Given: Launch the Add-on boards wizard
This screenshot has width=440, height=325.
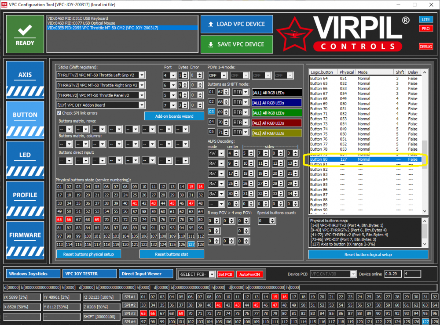Looking at the screenshot, I should [174, 116].
